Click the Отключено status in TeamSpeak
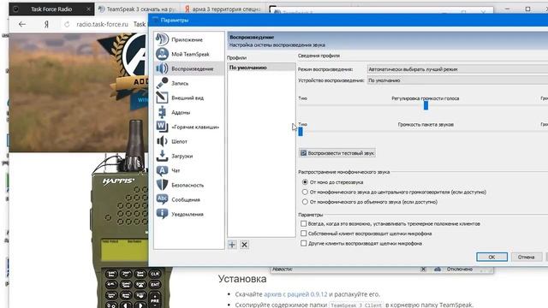Screen dimensions: 548x308 pos(460,269)
